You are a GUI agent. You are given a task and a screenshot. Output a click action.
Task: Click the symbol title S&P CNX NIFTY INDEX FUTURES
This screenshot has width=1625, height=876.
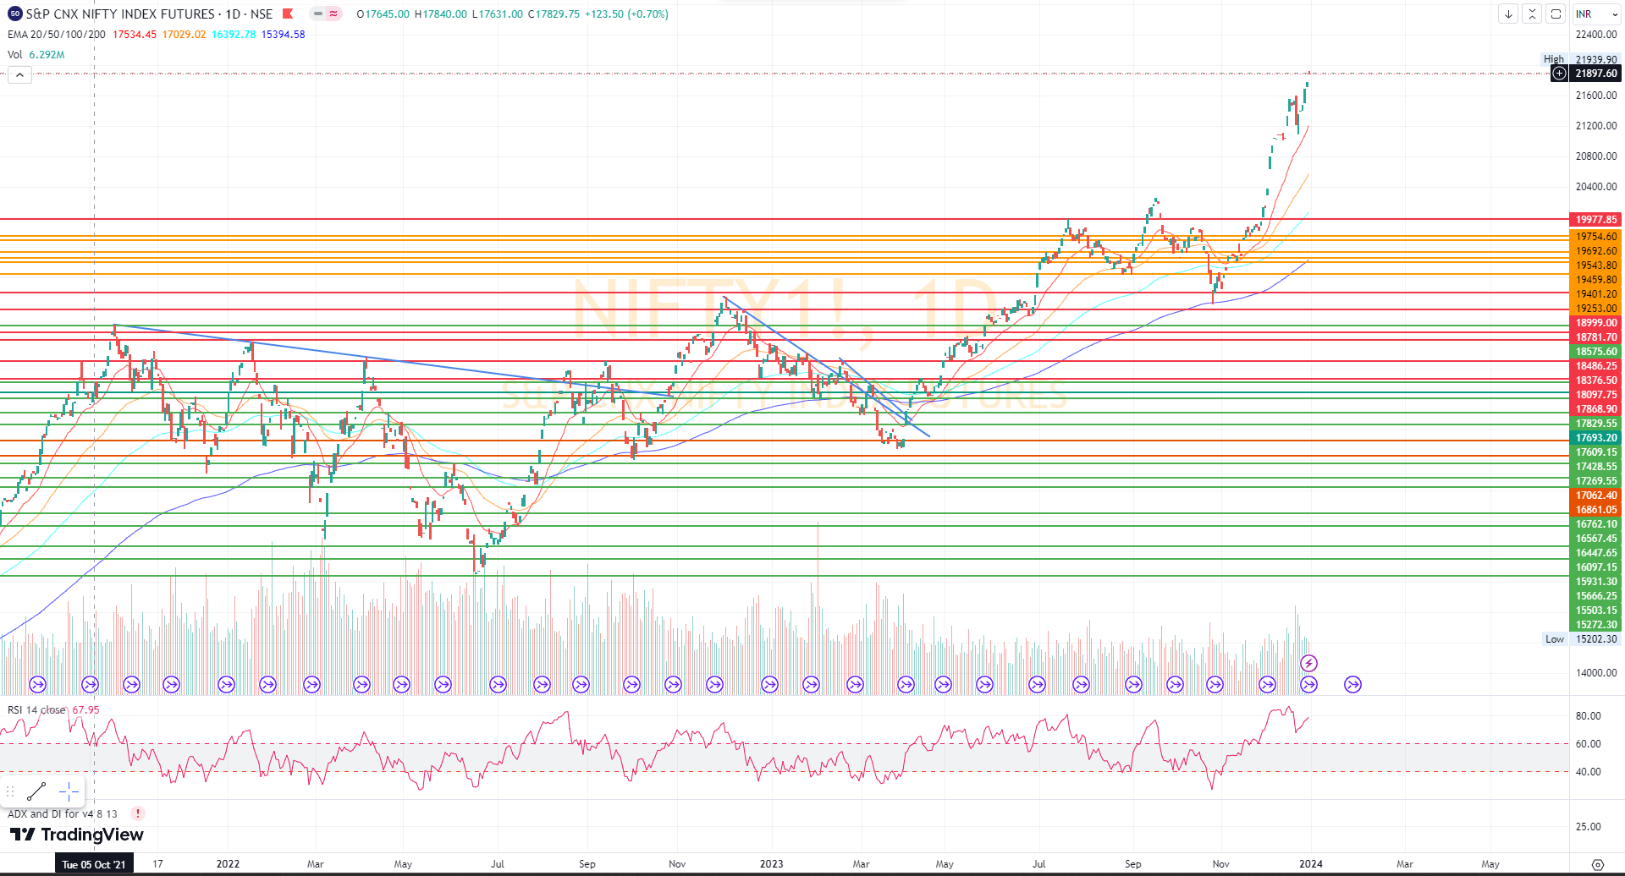point(120,14)
